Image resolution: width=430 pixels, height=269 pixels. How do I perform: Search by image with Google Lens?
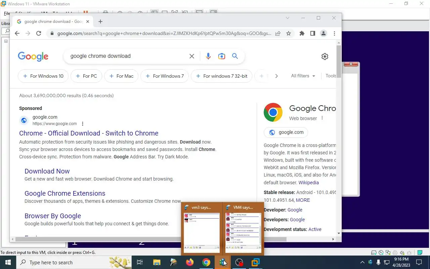click(222, 56)
